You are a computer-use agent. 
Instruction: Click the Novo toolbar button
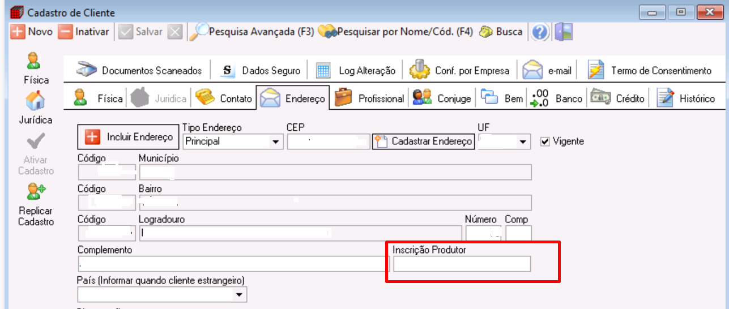(x=32, y=32)
